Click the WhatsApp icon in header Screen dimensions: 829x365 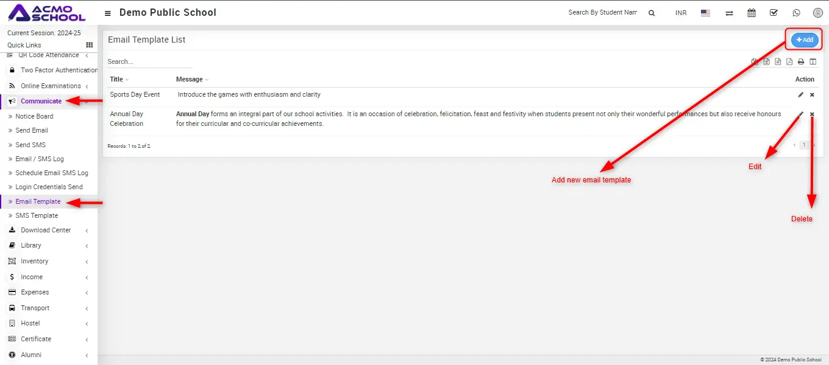pyautogui.click(x=796, y=13)
